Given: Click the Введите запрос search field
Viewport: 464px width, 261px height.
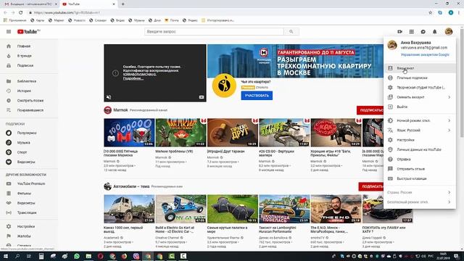Looking at the screenshot, I should click(x=214, y=31).
